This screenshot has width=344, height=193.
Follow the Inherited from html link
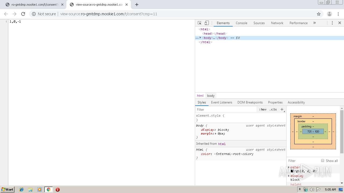click(222, 144)
